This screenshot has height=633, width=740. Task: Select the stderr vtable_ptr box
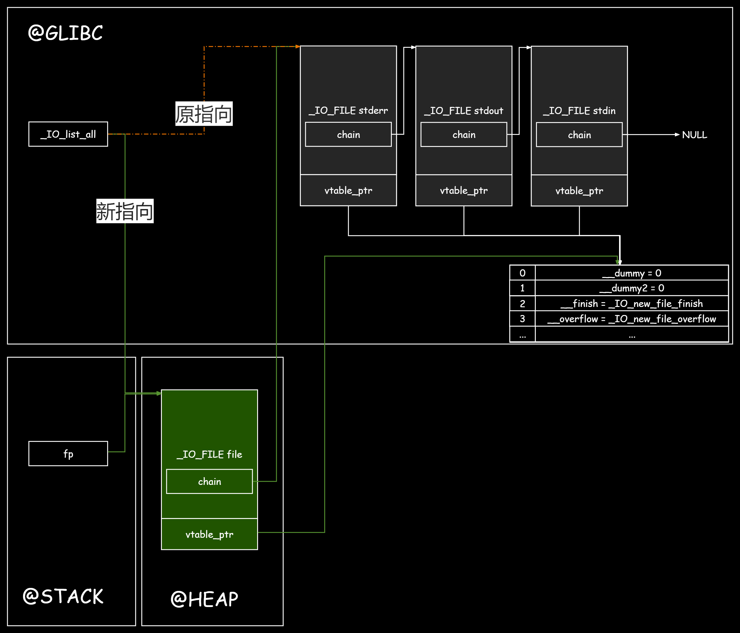348,190
